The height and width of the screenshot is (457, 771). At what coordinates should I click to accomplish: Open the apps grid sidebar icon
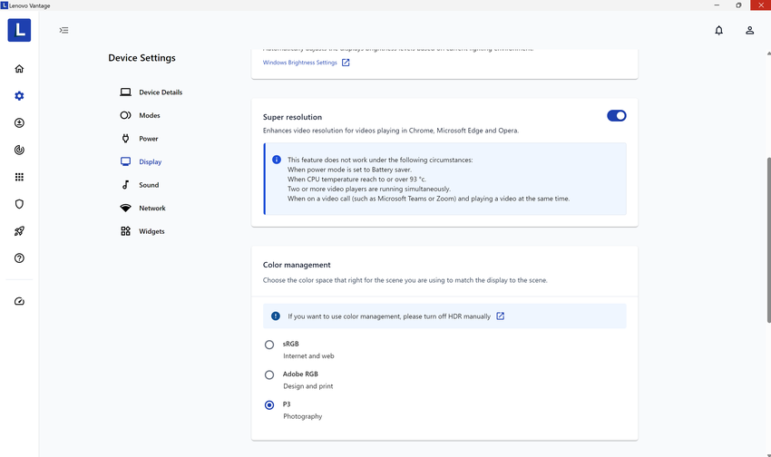click(19, 177)
